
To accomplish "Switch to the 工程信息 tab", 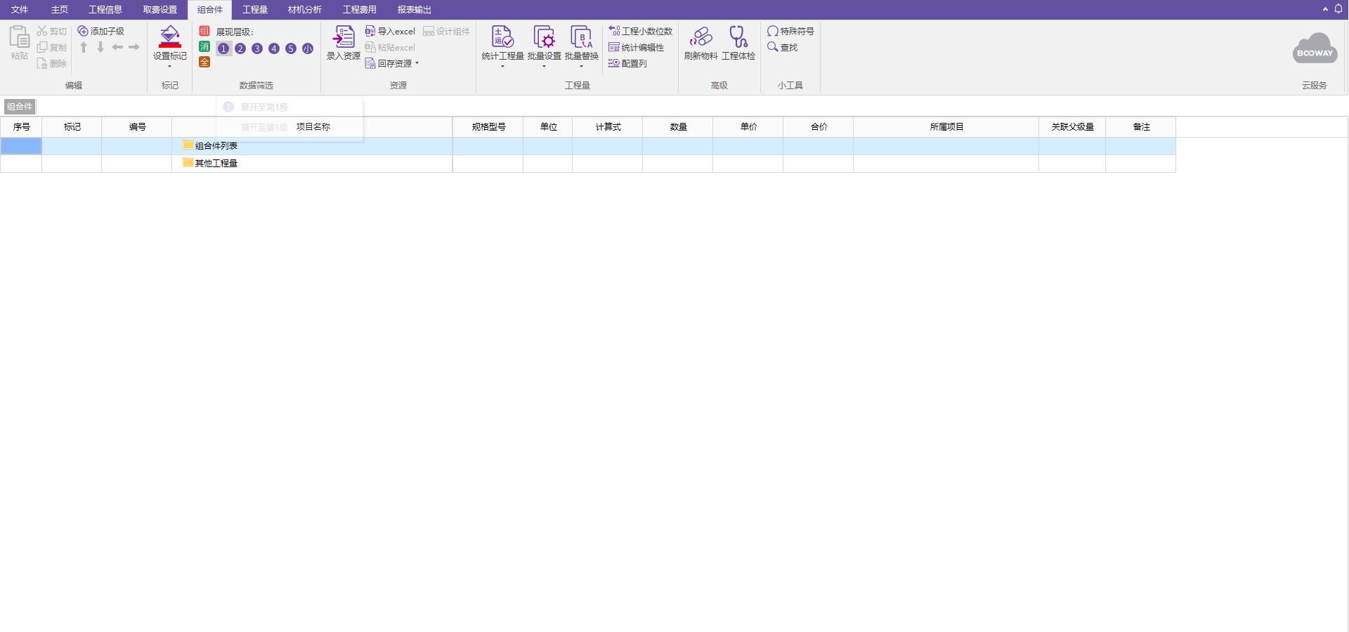I will click(105, 10).
